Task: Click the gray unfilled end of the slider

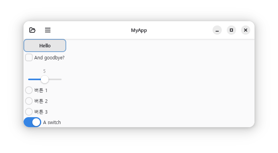Action: point(55,79)
